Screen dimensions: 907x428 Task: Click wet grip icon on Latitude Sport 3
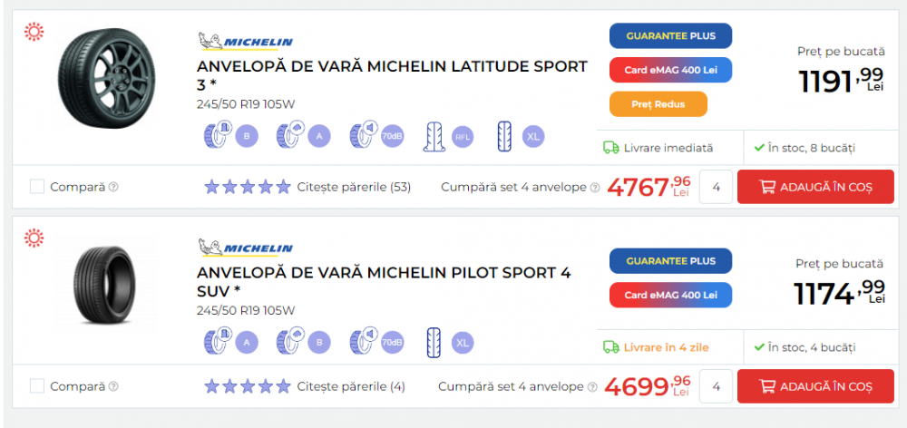tap(289, 137)
